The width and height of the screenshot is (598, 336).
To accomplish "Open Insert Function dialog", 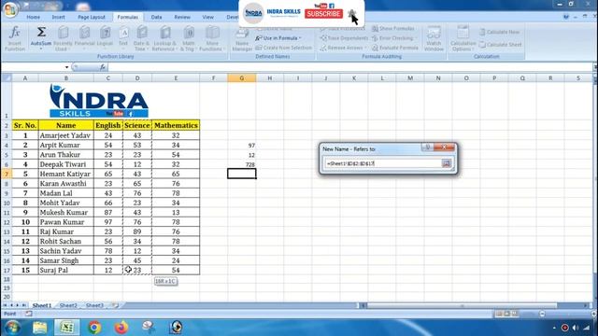I will pos(15,38).
